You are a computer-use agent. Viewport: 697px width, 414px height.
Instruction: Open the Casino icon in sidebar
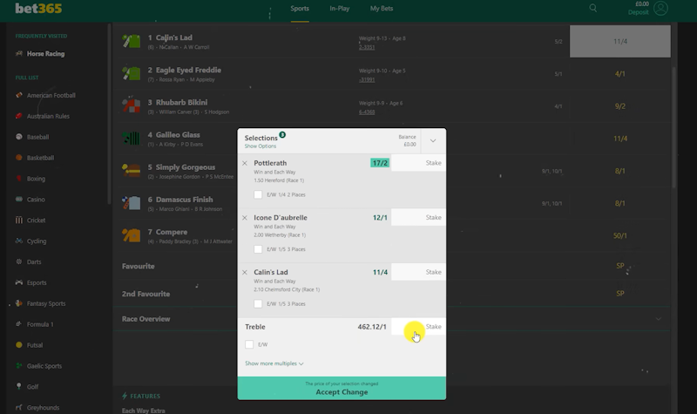pyautogui.click(x=19, y=200)
